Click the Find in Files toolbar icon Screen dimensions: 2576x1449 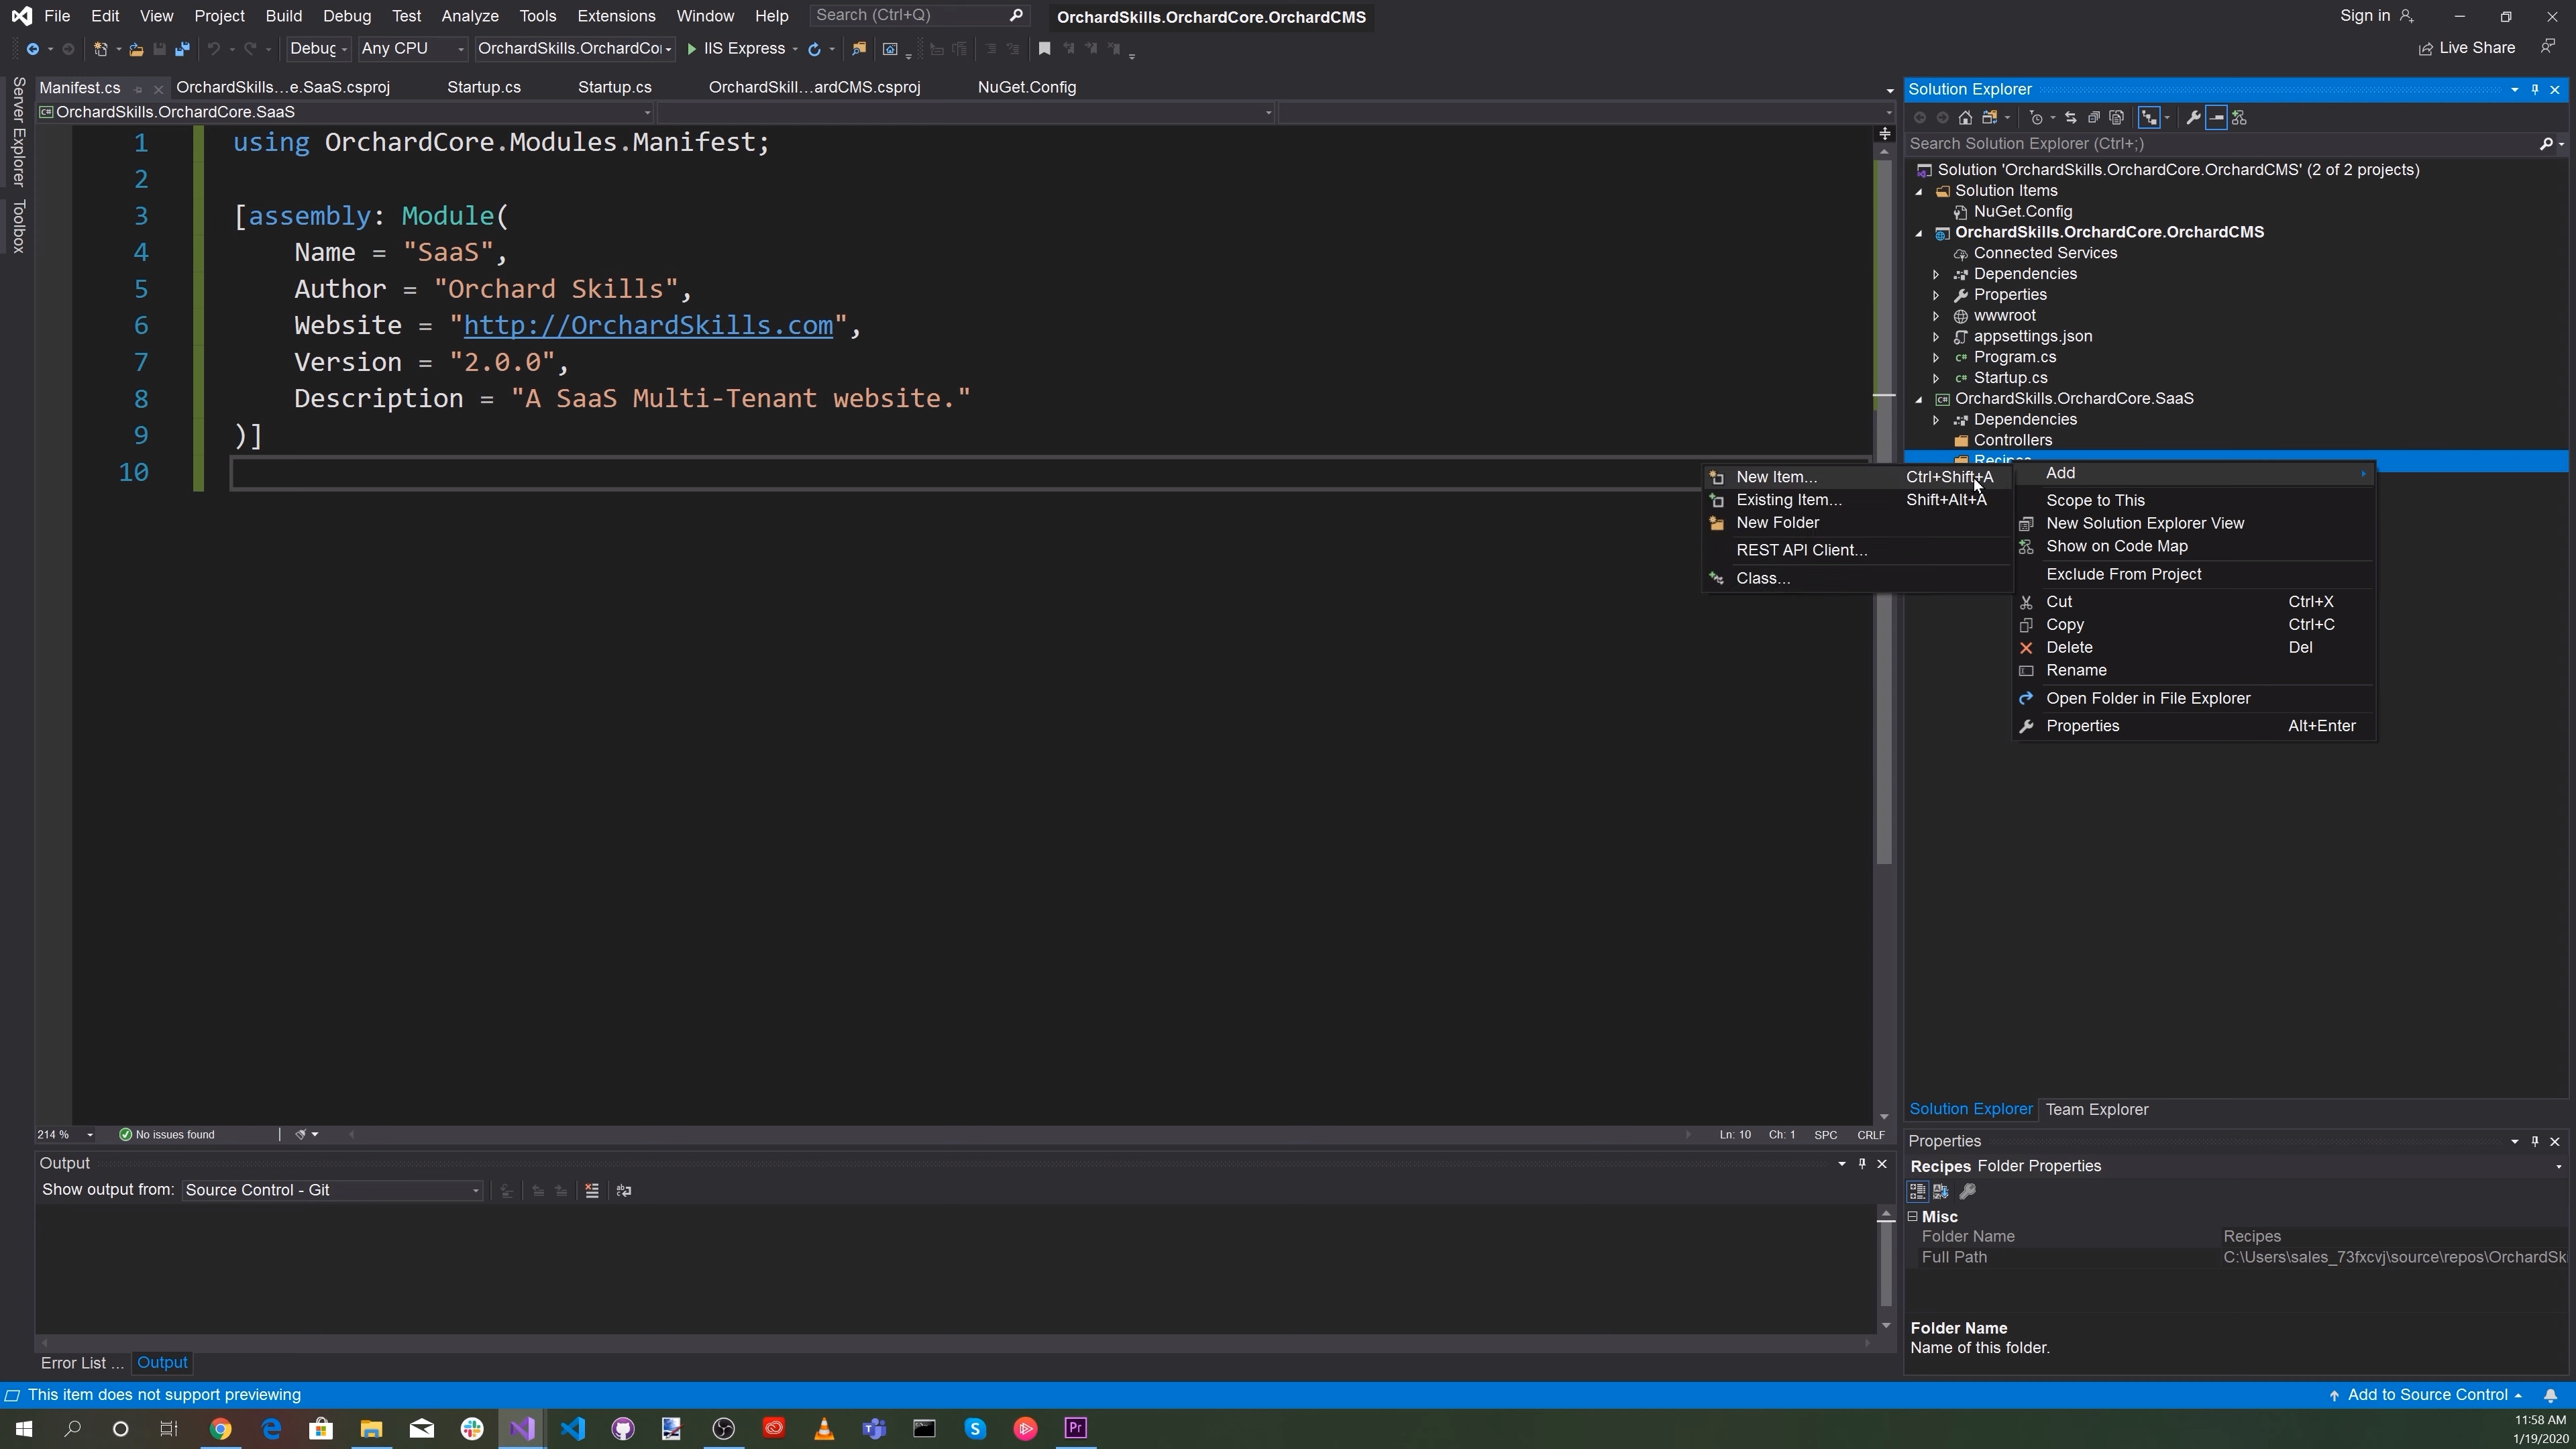tap(858, 49)
